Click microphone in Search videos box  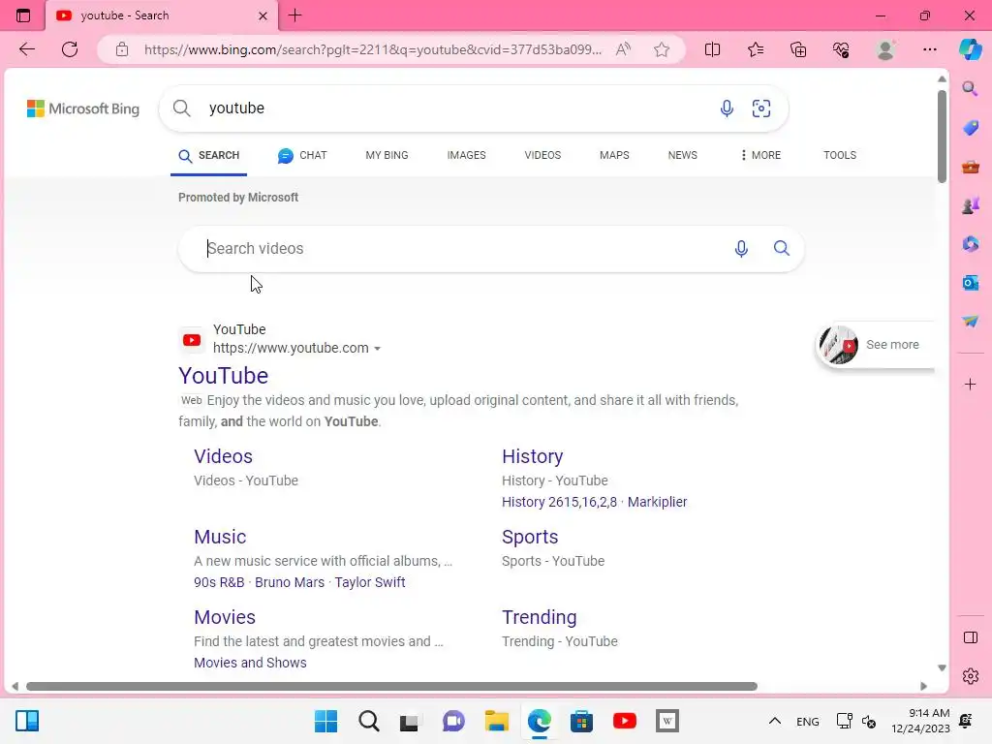(x=741, y=249)
